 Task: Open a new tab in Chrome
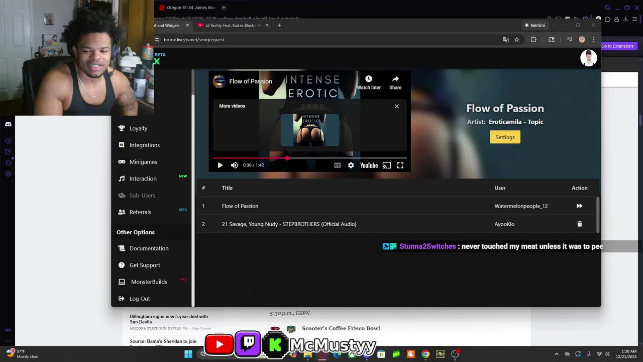[279, 25]
